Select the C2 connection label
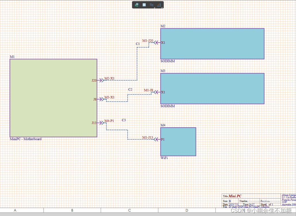This screenshot has height=216, width=296. 130,90
